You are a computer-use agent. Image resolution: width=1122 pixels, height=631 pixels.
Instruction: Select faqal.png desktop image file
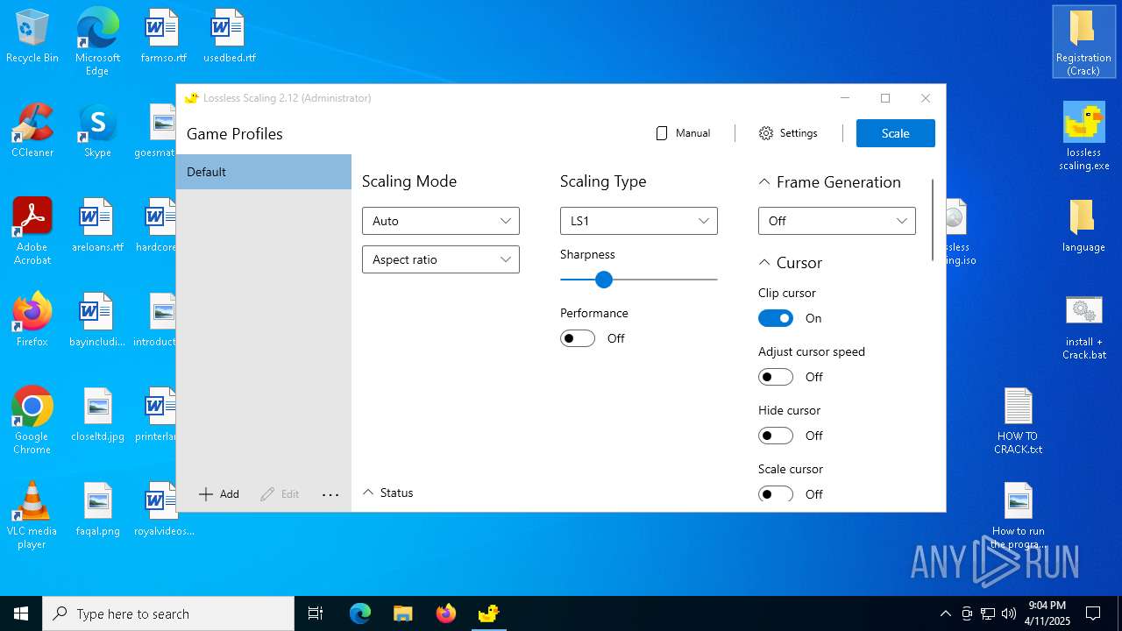tap(97, 509)
